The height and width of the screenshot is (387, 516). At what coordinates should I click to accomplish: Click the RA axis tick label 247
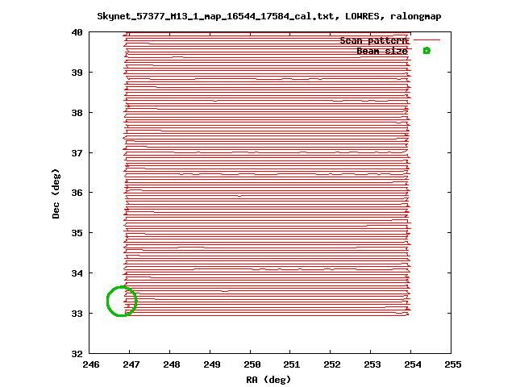click(x=131, y=364)
